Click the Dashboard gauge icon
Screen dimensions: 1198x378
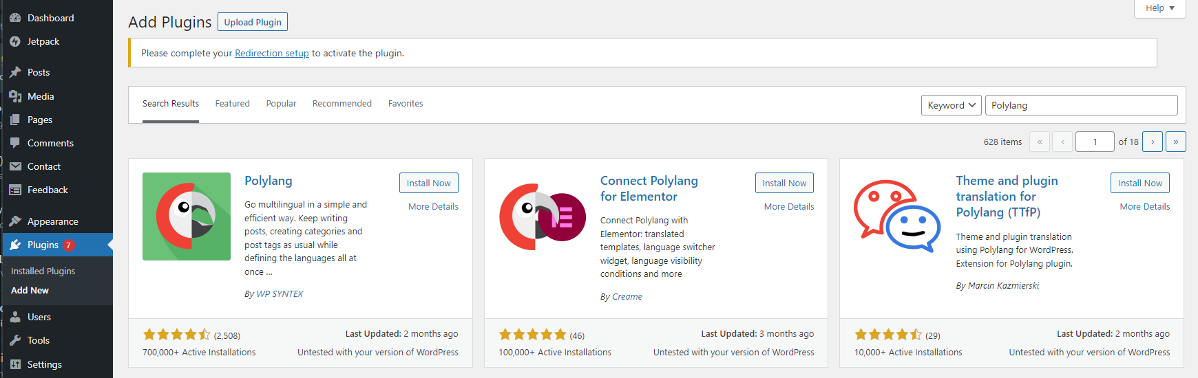point(15,18)
